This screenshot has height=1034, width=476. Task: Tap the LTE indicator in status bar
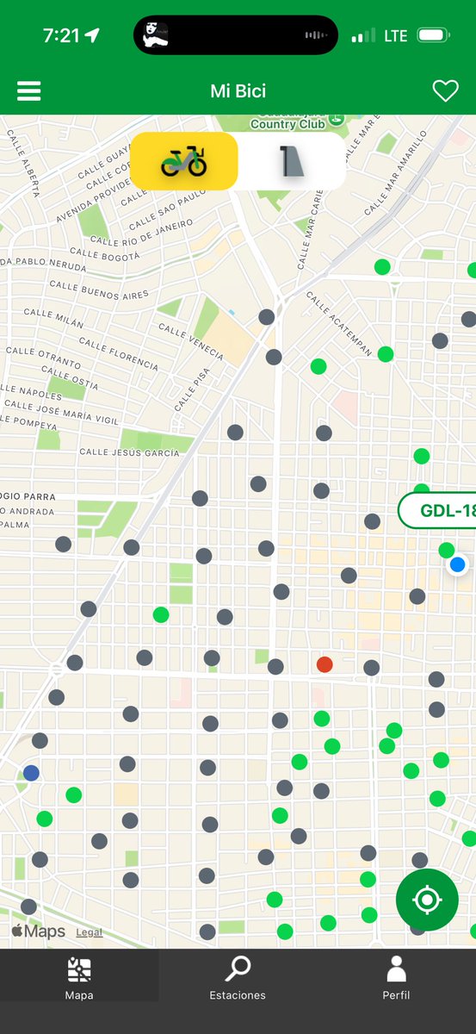click(396, 35)
